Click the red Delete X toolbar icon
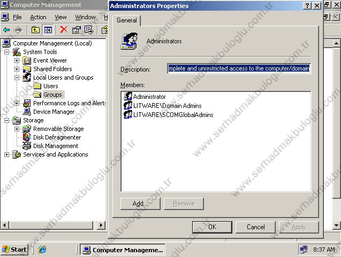 click(64, 30)
